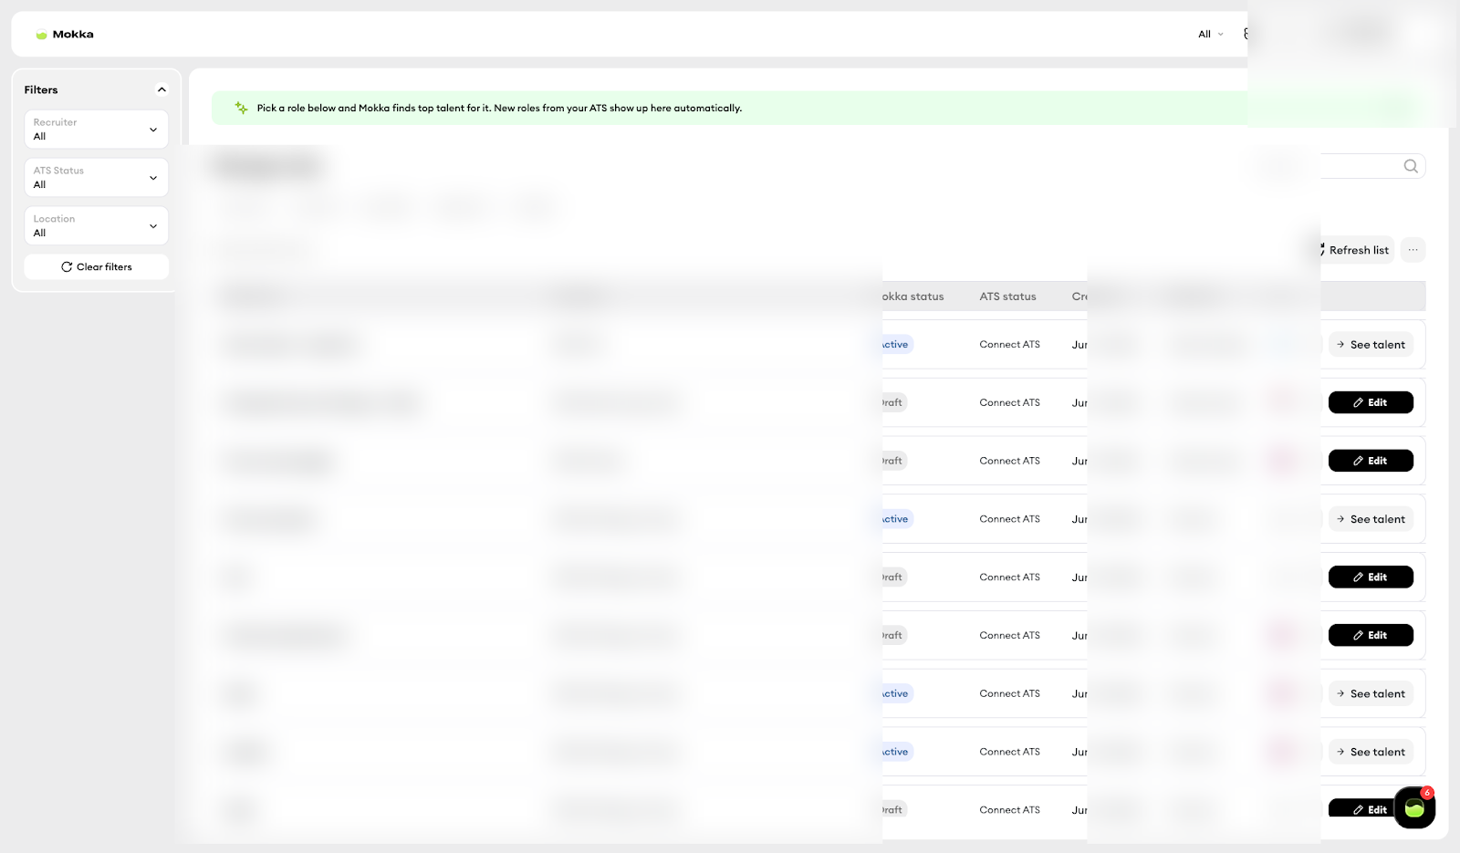
Task: Click the Mokka logo in header
Action: click(64, 35)
